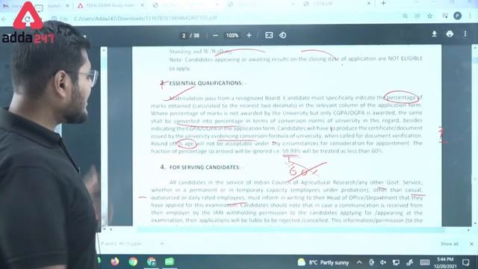Click the address bar file path
478x269 pixels.
[146, 18]
